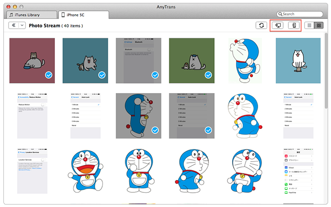This screenshot has width=331, height=207.
Task: Uncheck the teal-background cat and dog photo
Action: 102,75
